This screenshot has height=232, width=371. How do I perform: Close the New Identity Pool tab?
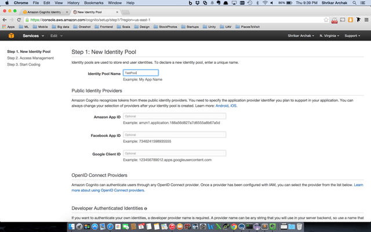[x=117, y=12]
